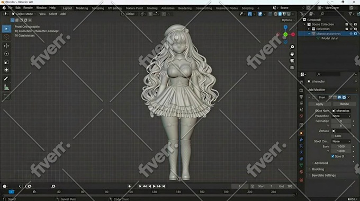Viewport: 360px width, 201px height.
Task: Switch to the Animation workspace tab
Action: coord(168,8)
